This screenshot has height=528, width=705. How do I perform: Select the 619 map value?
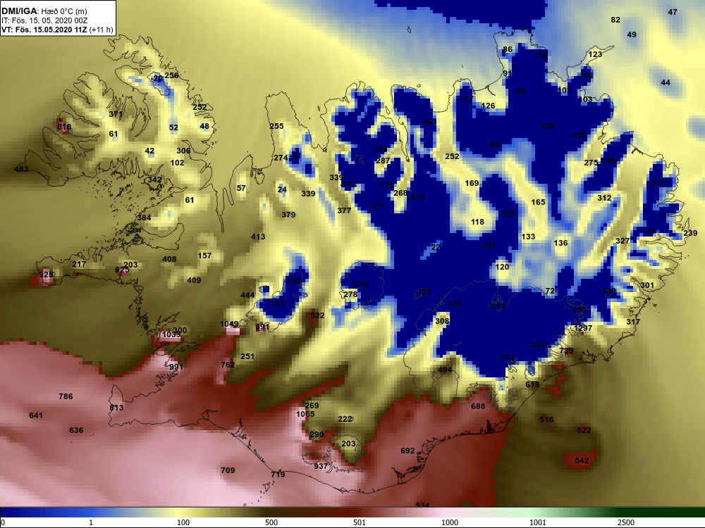pyautogui.click(x=532, y=385)
